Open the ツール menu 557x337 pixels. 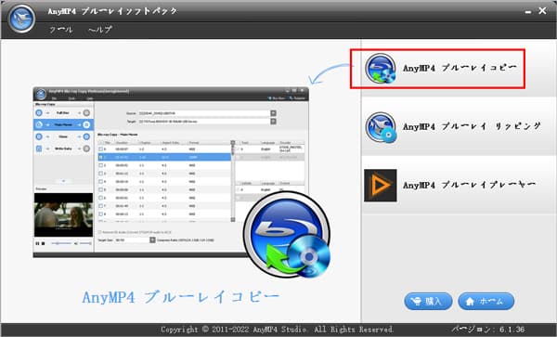[61, 30]
